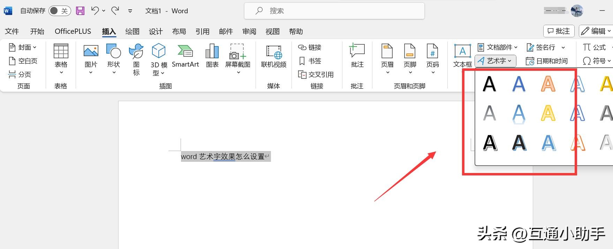
Task: Click the 批注 button at top right
Action: point(559,31)
